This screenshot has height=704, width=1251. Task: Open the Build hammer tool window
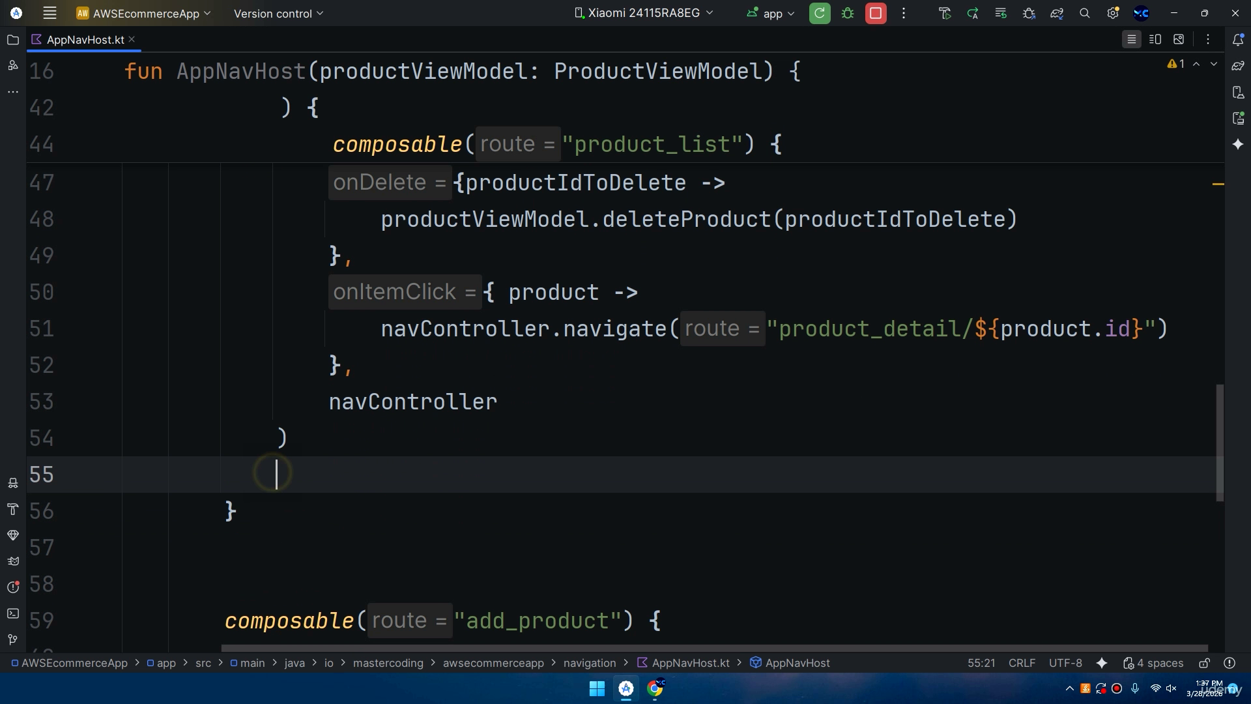[x=12, y=509]
